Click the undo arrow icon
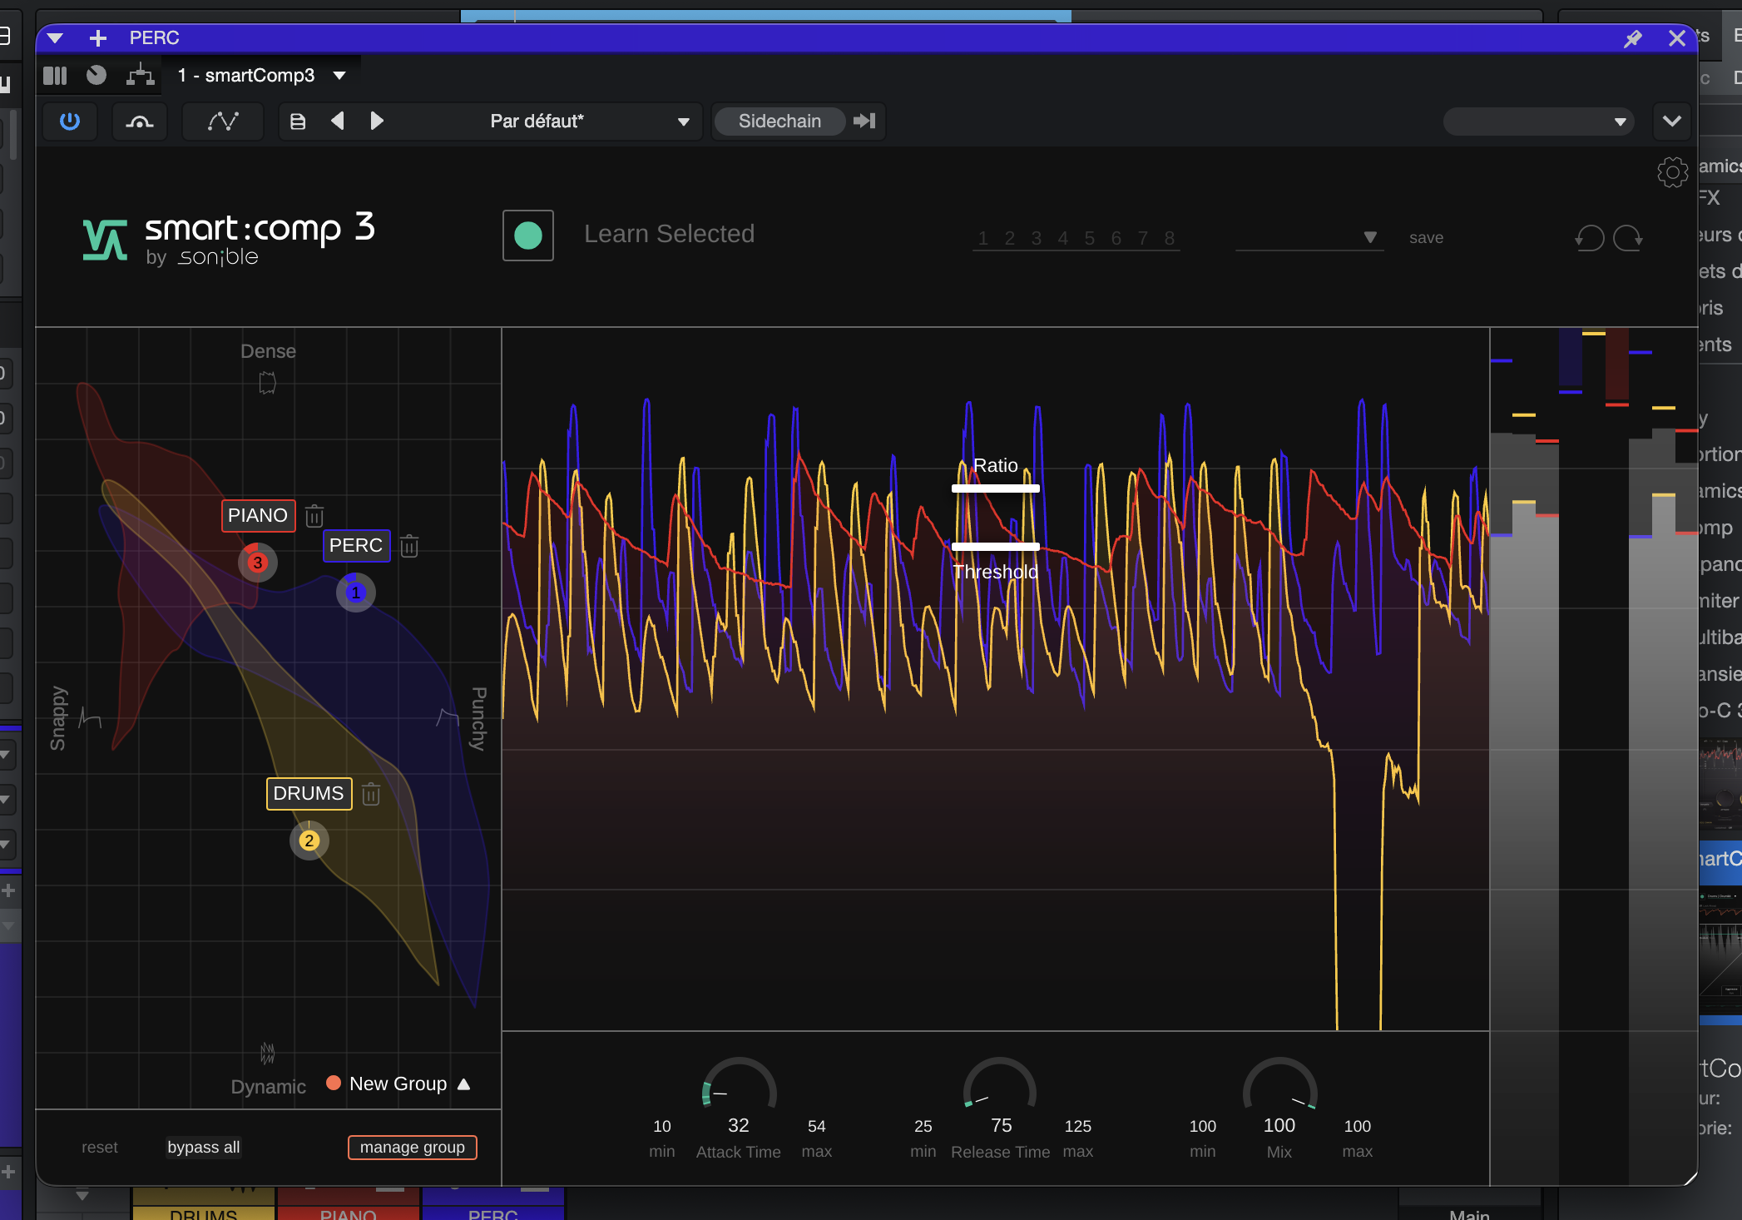Image resolution: width=1742 pixels, height=1220 pixels. click(1589, 238)
